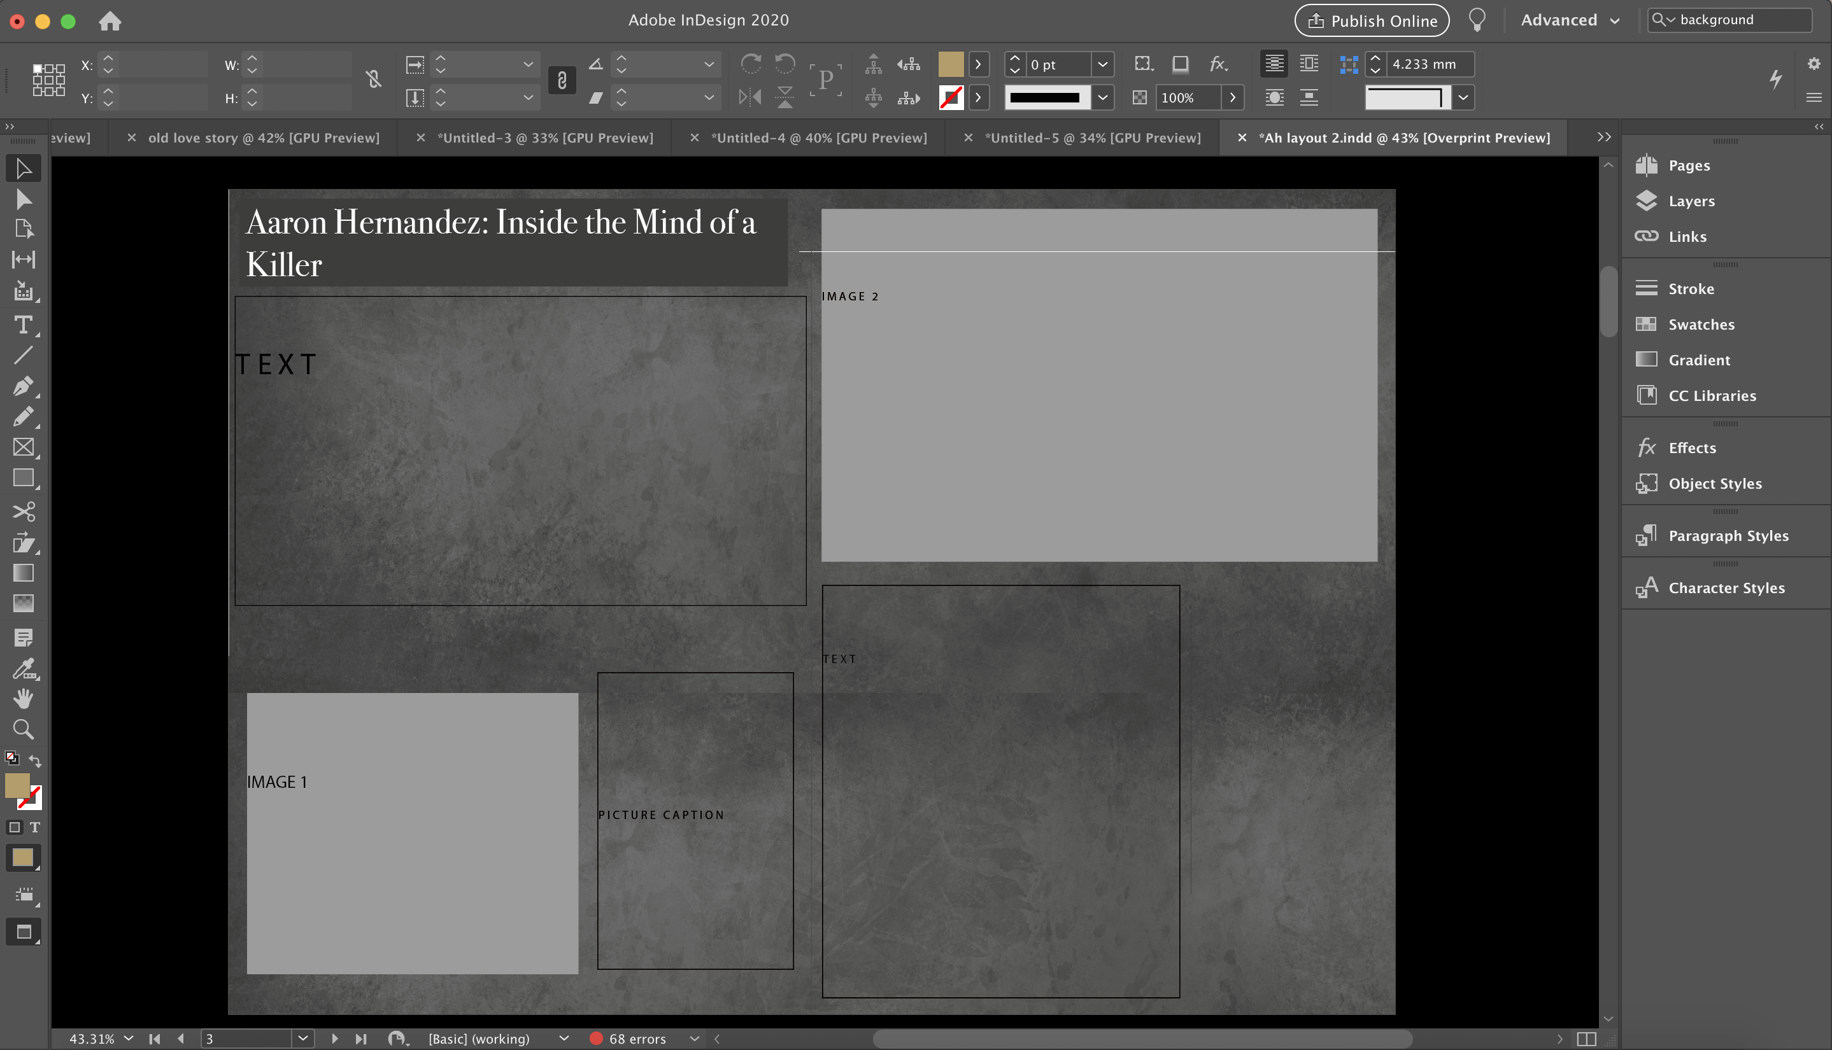Viewport: 1832px width, 1050px height.
Task: Click the opacity 100% field
Action: 1188,97
